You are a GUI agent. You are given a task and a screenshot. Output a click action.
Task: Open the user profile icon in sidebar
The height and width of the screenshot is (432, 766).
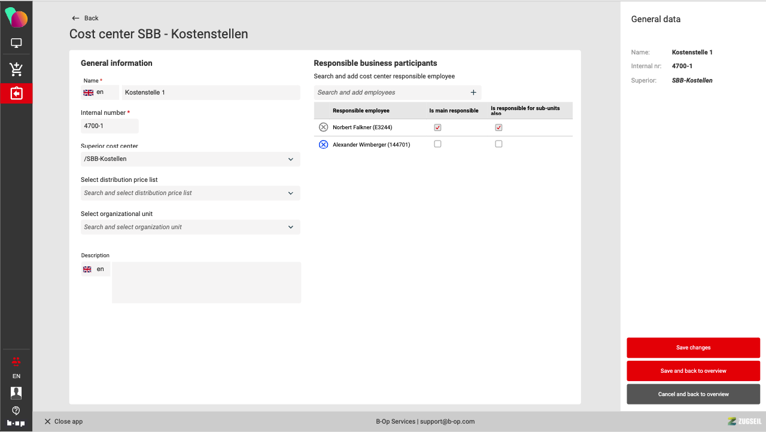coord(16,393)
